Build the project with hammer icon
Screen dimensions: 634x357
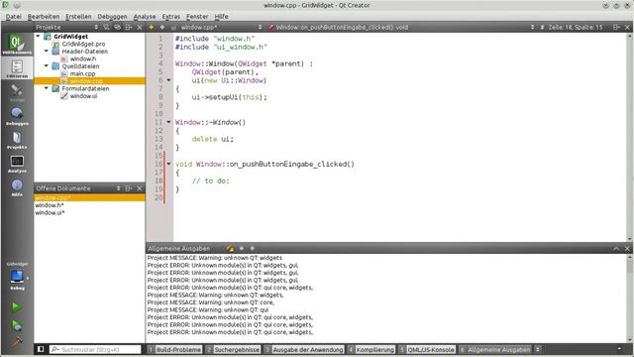(17, 342)
